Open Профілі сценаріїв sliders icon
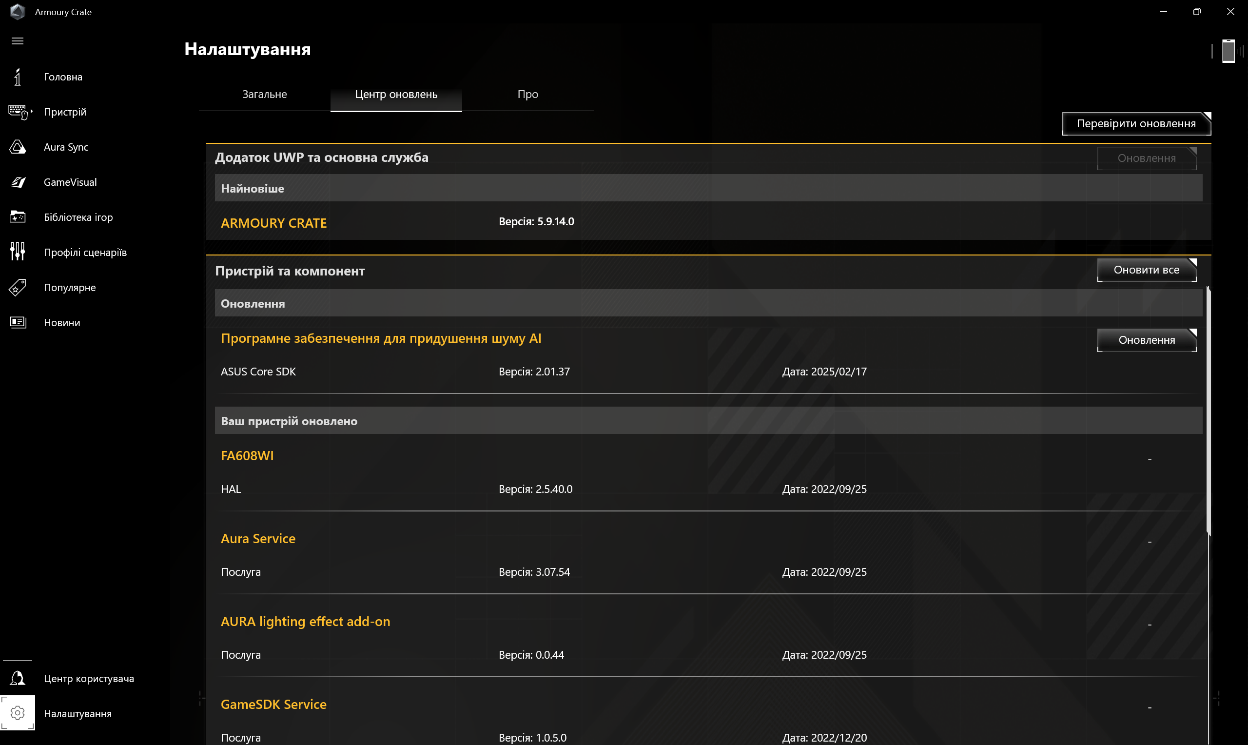The width and height of the screenshot is (1248, 745). (x=18, y=252)
